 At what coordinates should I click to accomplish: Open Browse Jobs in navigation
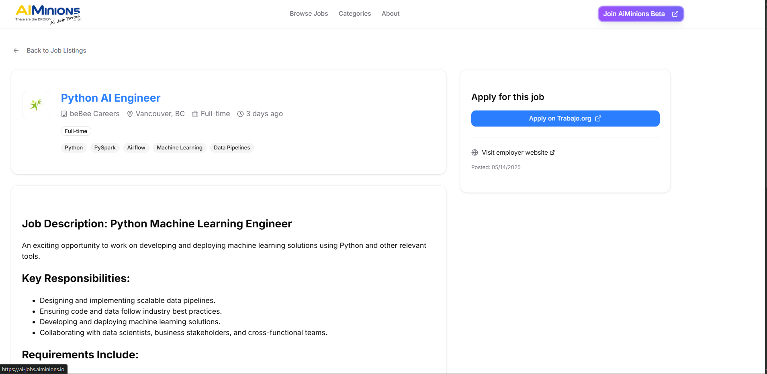[309, 14]
